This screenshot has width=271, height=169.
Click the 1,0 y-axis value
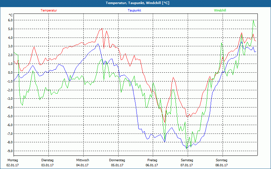click(11, 64)
